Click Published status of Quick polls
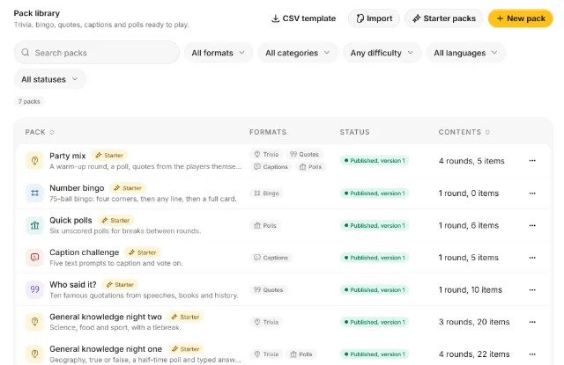 [x=375, y=225]
